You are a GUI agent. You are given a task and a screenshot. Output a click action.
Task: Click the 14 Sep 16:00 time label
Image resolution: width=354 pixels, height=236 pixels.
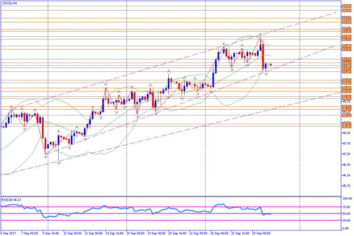[114, 233]
